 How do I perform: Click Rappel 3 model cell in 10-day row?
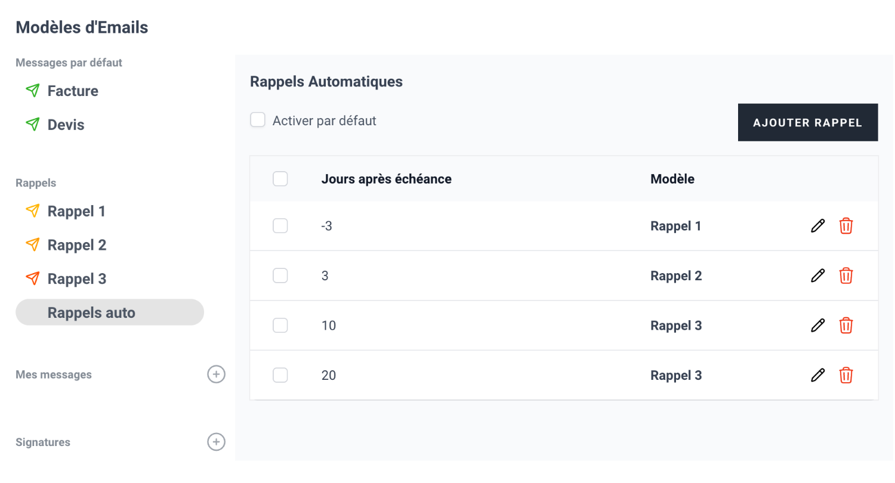pyautogui.click(x=676, y=326)
